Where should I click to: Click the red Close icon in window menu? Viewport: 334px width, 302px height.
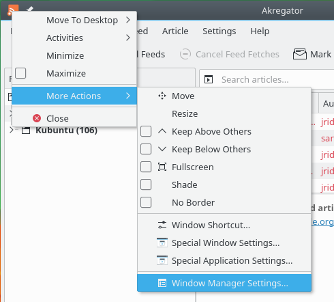[37, 118]
